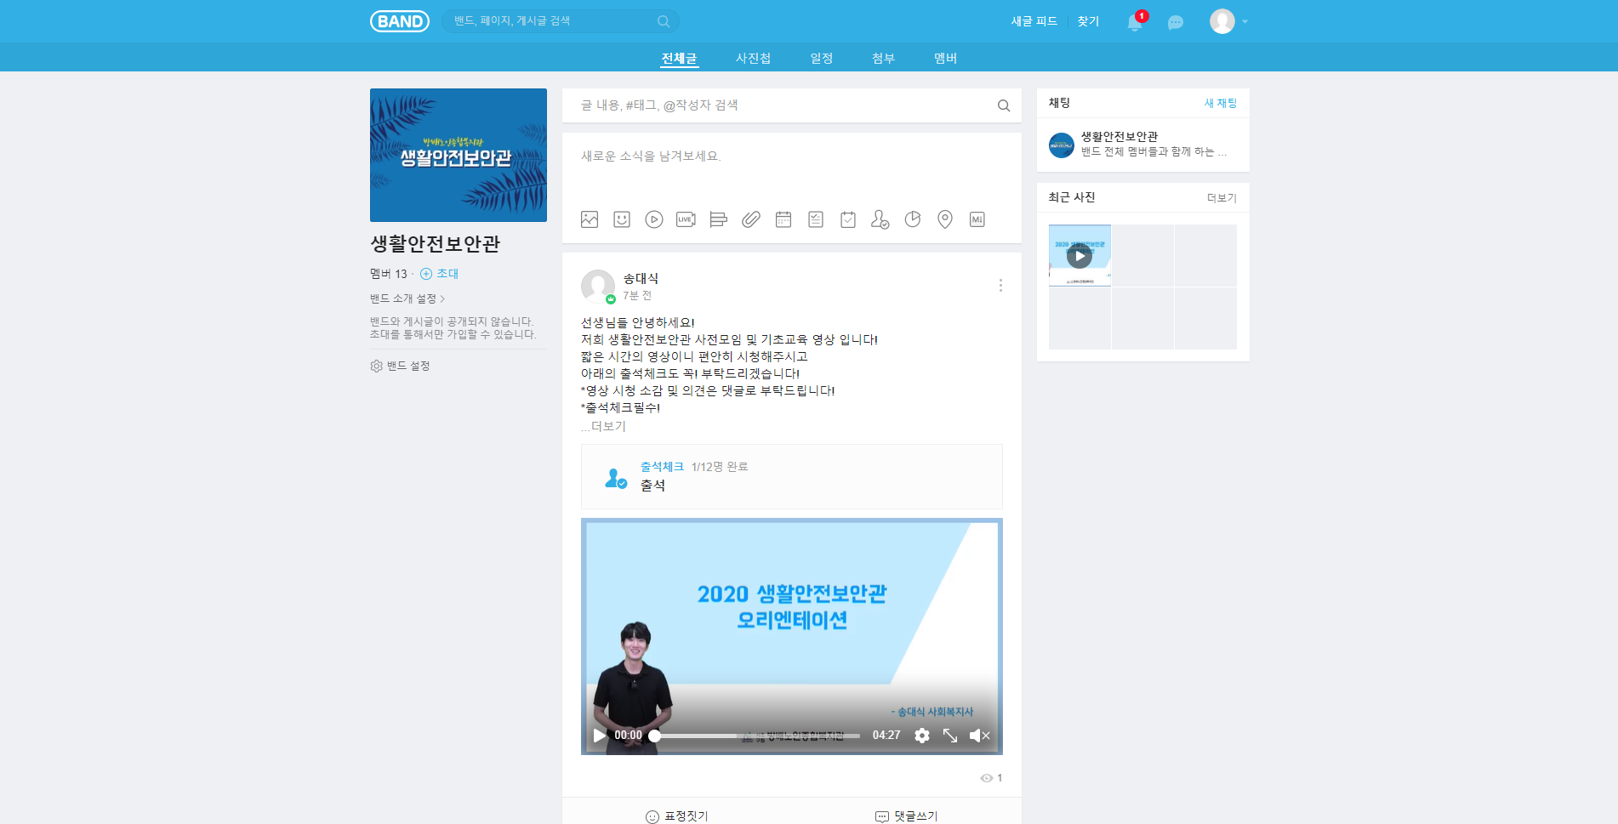Unmute the video sound

[x=979, y=736]
